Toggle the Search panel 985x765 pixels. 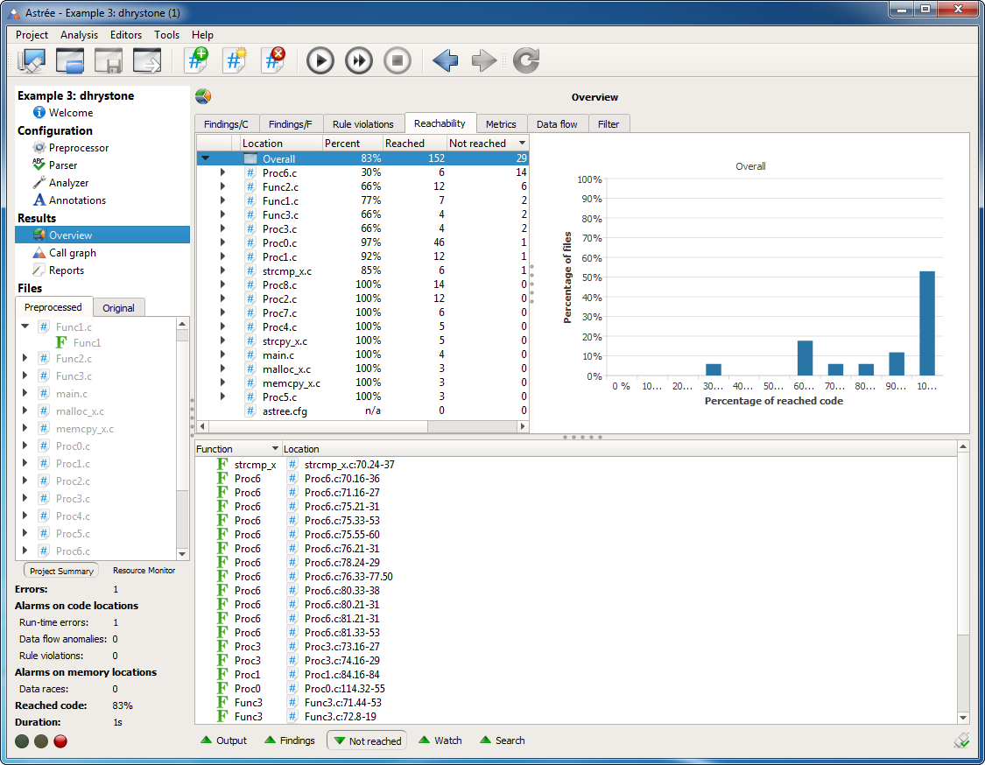(x=502, y=740)
